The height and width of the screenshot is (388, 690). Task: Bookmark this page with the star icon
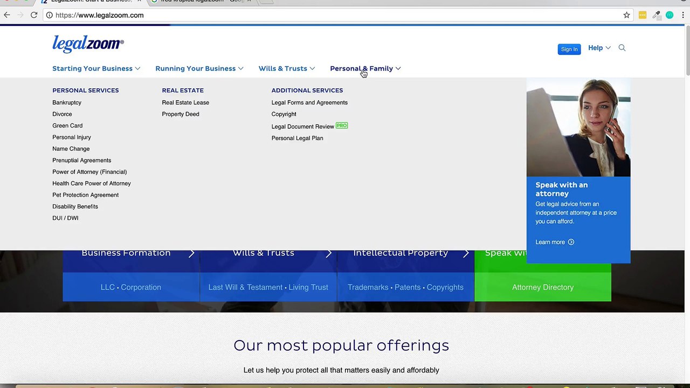tap(626, 15)
